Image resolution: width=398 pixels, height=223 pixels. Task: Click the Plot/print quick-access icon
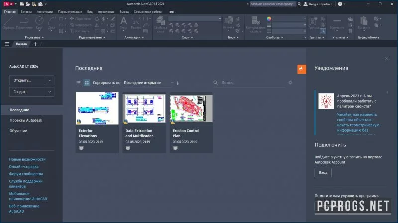click(x=40, y=4)
